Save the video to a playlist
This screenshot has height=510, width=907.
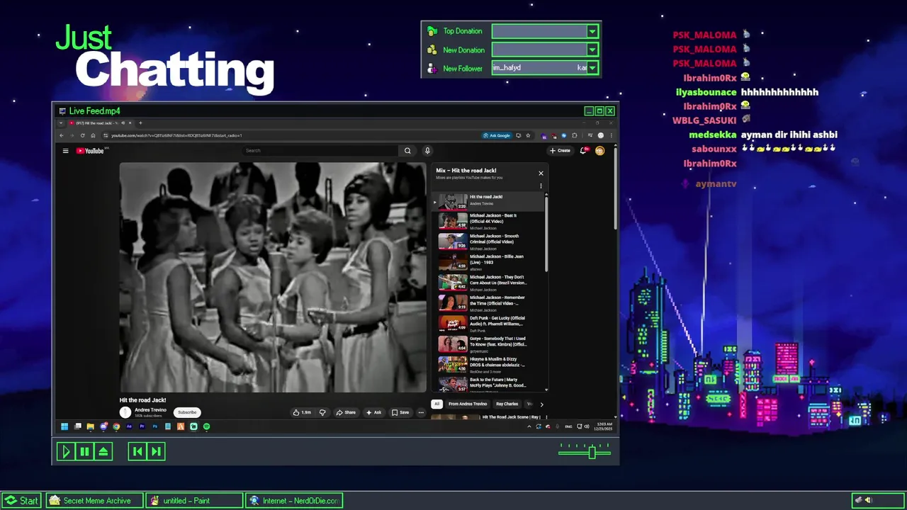[400, 412]
